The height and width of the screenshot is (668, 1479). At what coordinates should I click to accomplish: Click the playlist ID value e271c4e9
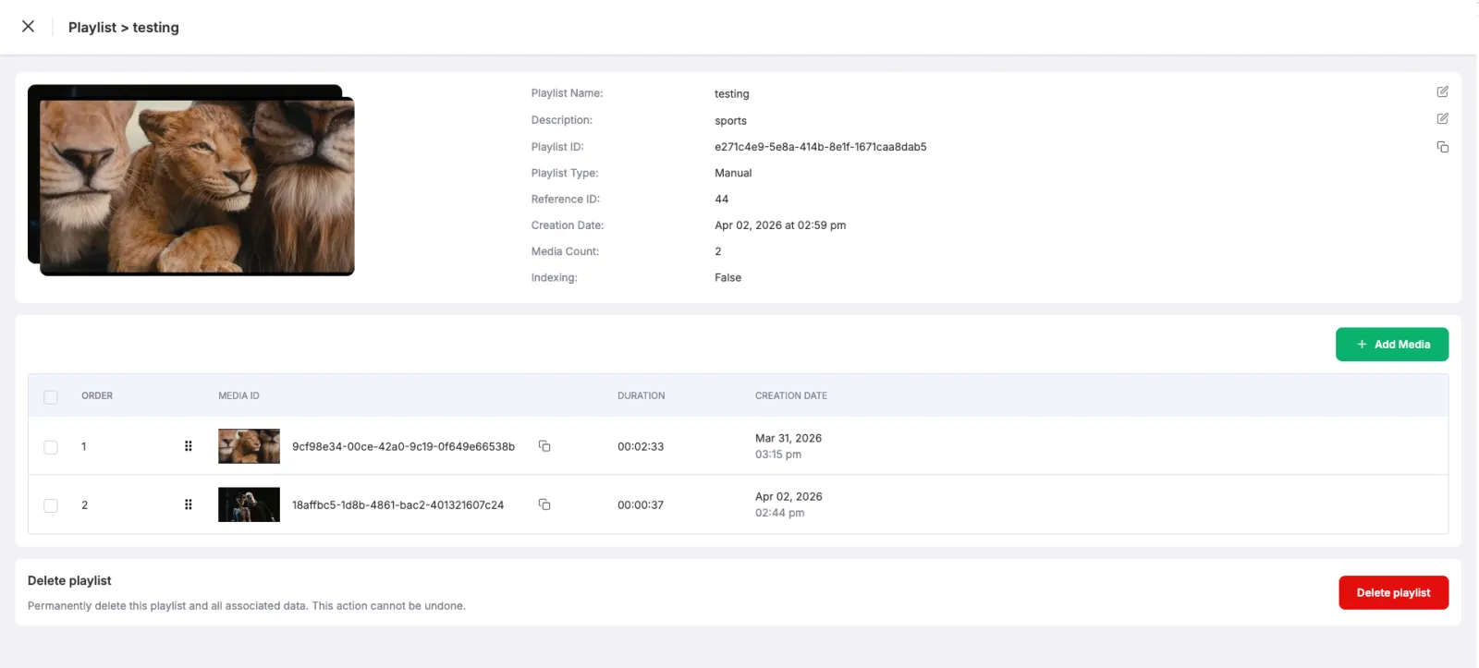[820, 147]
